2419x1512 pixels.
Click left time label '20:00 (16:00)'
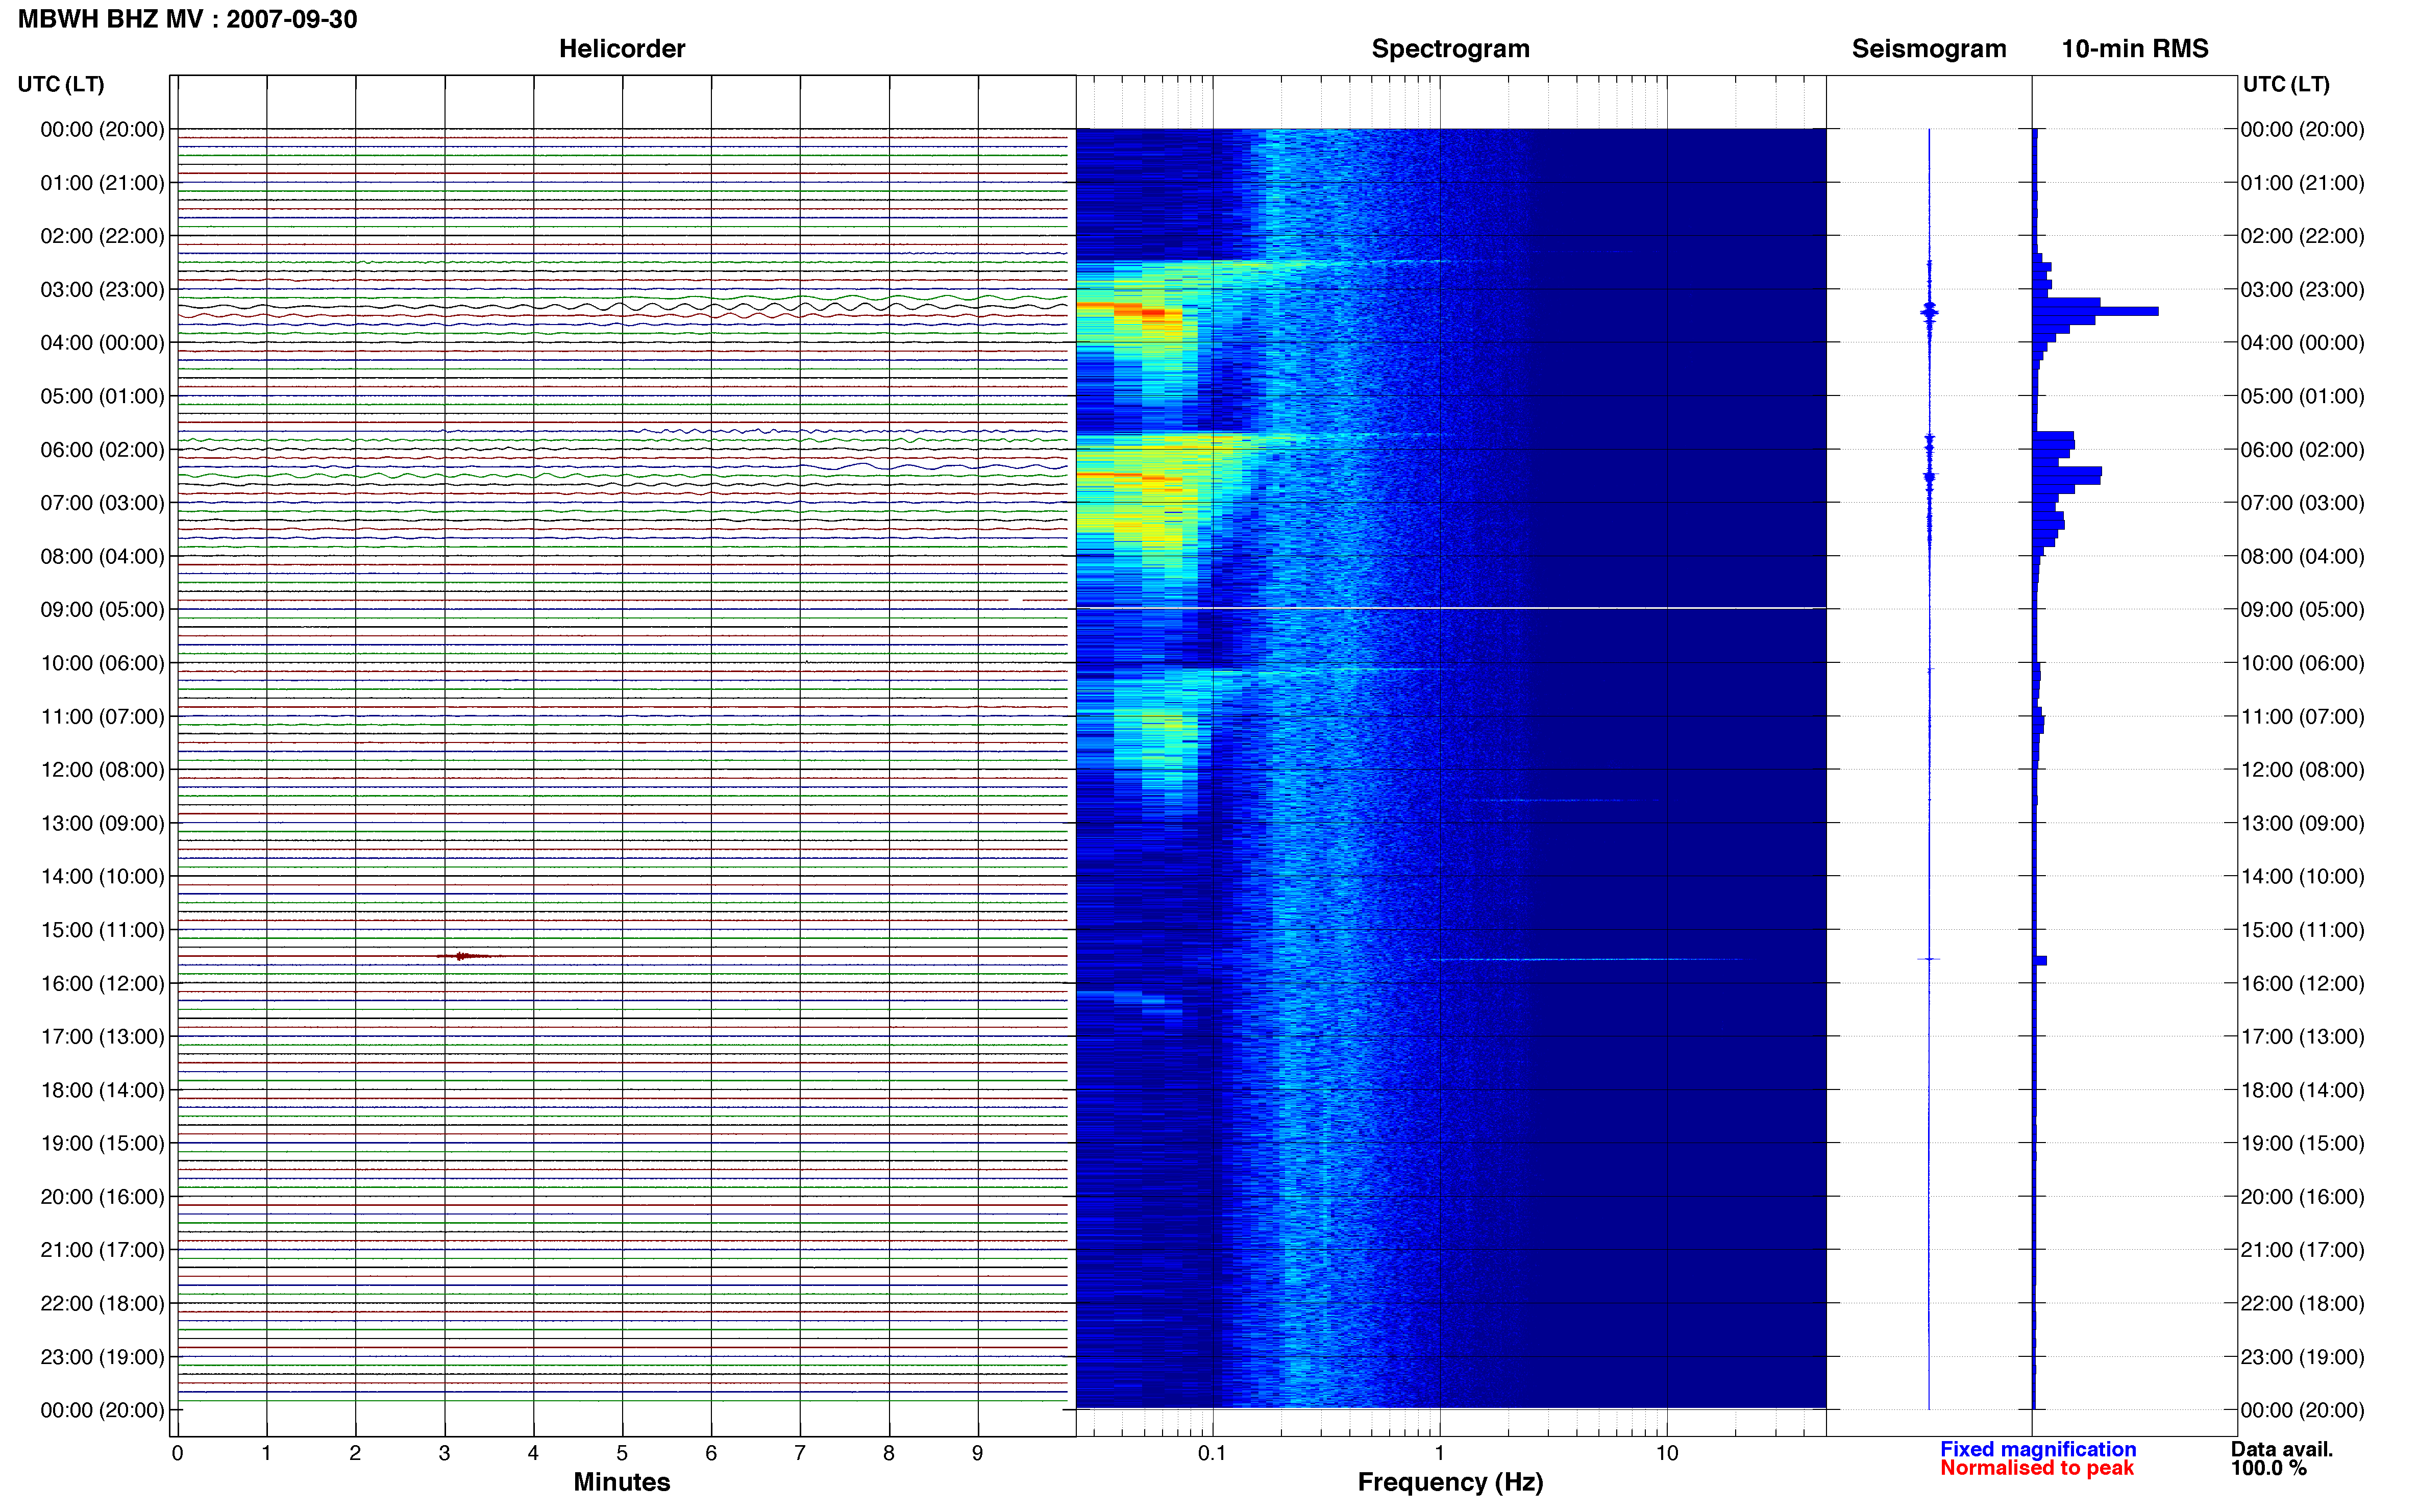click(102, 1197)
